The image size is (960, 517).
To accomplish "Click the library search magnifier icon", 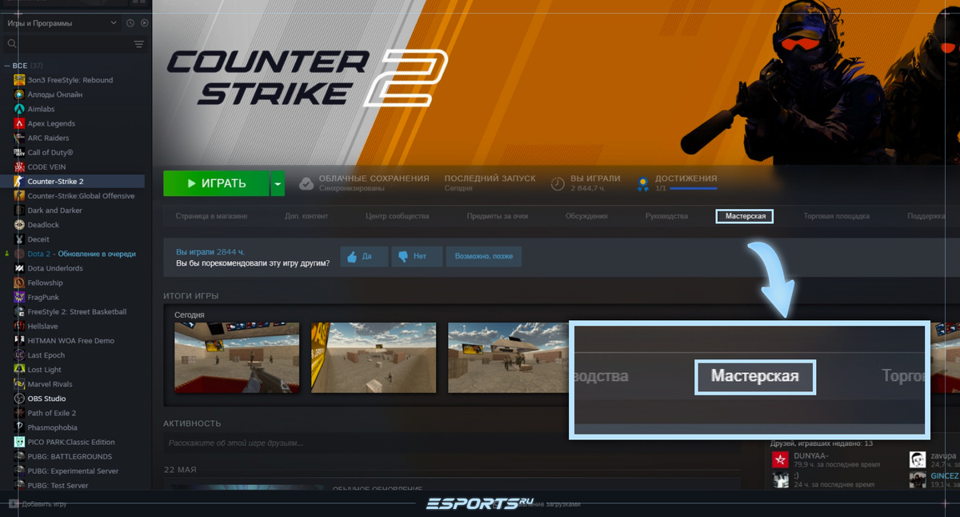I will click(11, 44).
